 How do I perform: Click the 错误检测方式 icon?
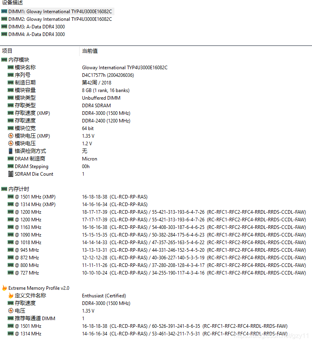pos(11,151)
